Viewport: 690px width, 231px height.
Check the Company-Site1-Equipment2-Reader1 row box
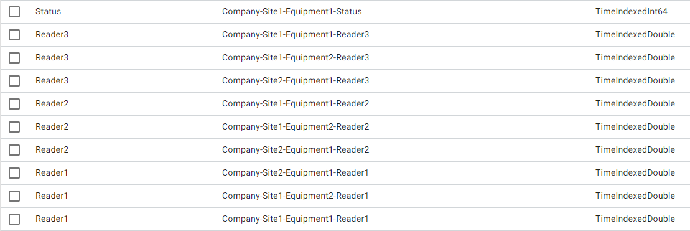point(14,196)
